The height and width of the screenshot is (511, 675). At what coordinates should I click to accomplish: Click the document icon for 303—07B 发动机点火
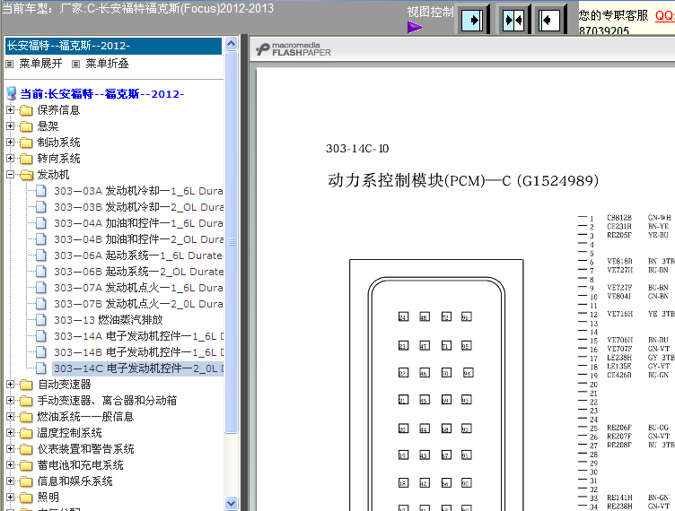41,304
